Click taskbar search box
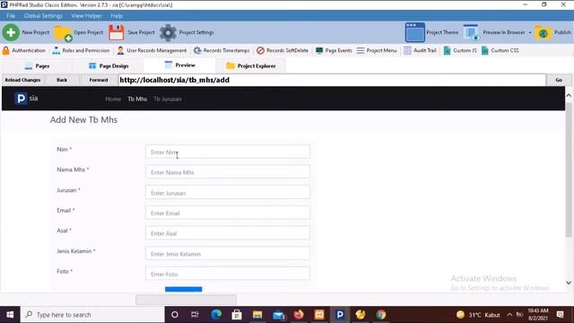The width and height of the screenshot is (574, 323). pos(92,315)
